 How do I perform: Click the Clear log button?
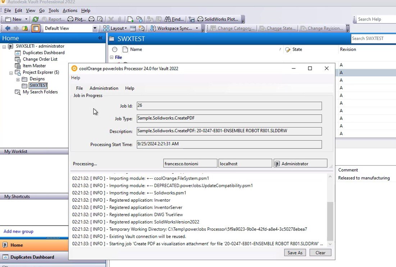(320, 253)
